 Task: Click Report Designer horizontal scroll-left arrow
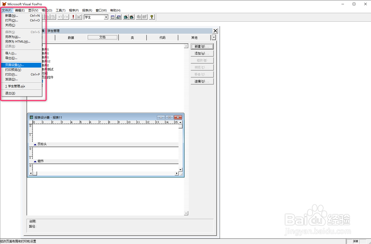(31, 173)
